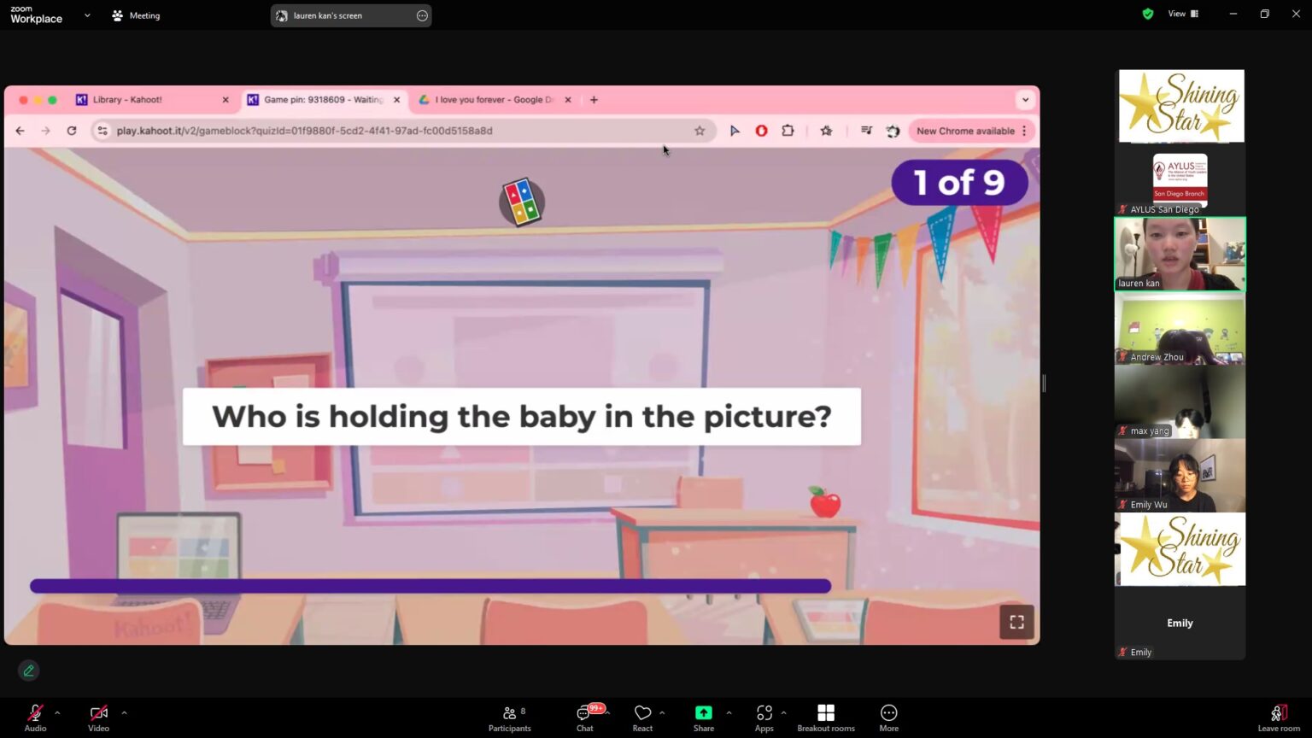This screenshot has height=738, width=1312.
Task: Click the Meeting info button
Action: tap(136, 15)
